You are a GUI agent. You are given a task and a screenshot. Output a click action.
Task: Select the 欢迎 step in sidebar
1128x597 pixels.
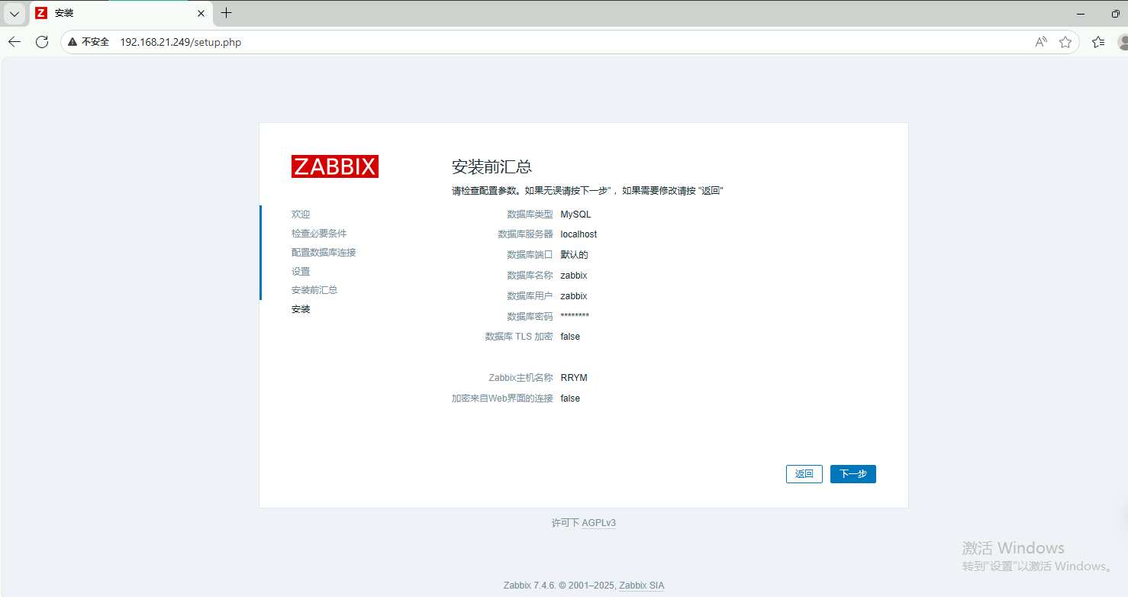[301, 215]
